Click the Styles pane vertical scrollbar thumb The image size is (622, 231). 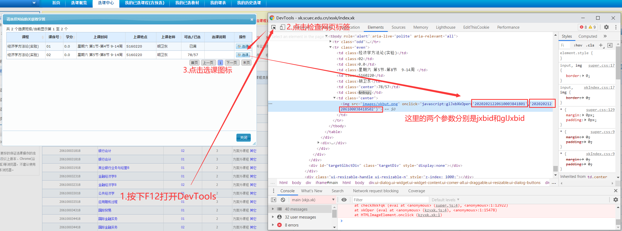click(618, 63)
